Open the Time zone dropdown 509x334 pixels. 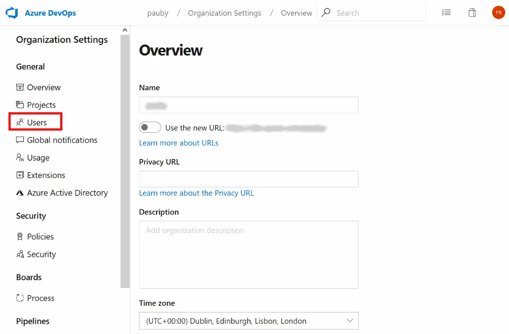249,321
